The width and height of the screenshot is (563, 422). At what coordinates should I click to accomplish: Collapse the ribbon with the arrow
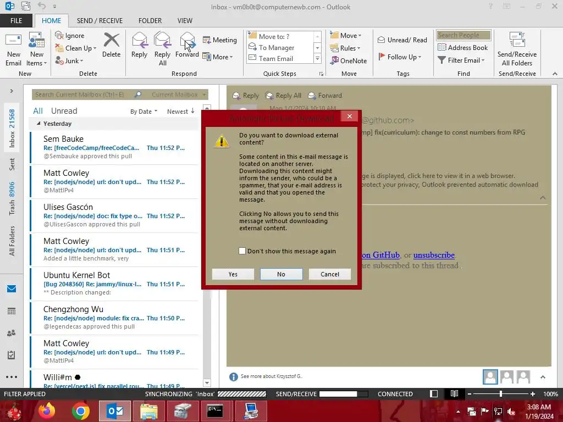[555, 74]
